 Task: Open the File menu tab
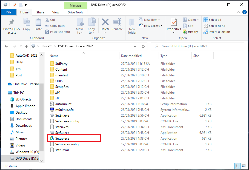click(x=9, y=12)
